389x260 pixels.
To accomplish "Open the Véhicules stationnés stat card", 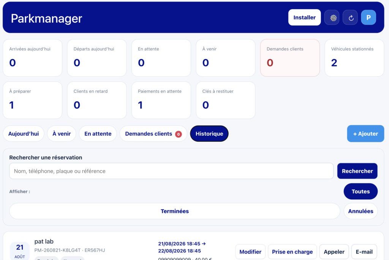I will coord(354,58).
